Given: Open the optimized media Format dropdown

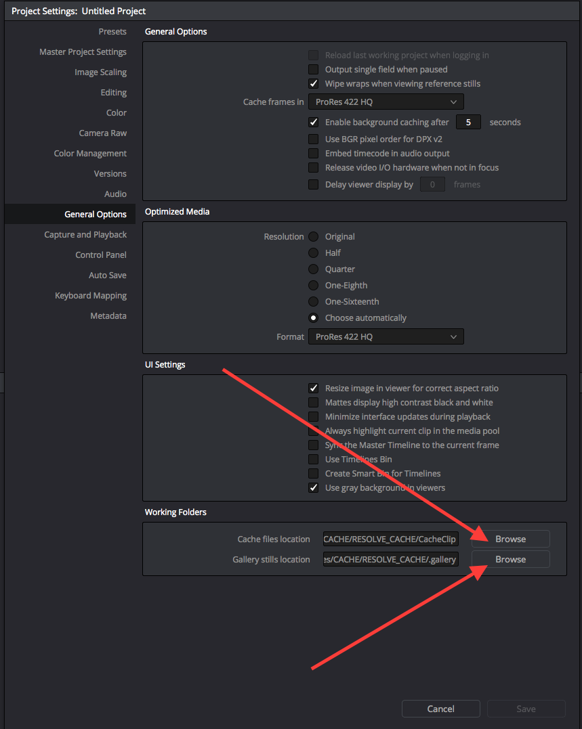Looking at the screenshot, I should pyautogui.click(x=386, y=336).
